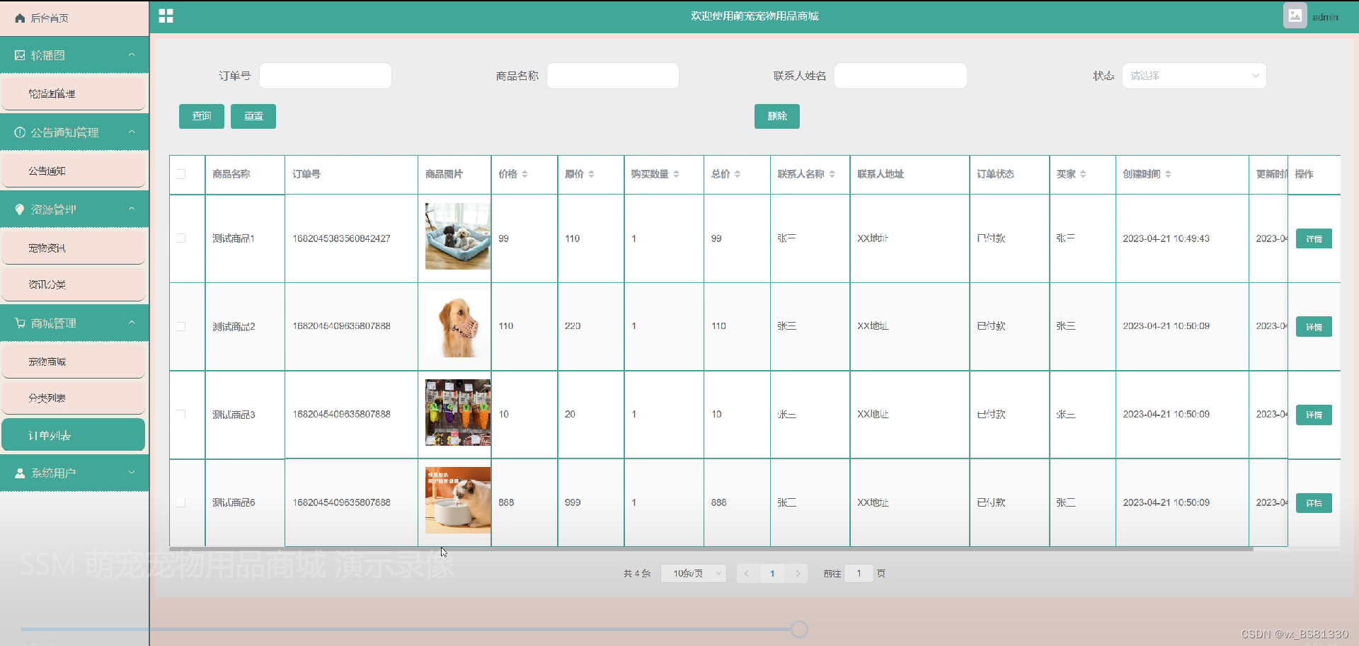The height and width of the screenshot is (646, 1359).
Task: Sort by 总价 column arrows
Action: (x=737, y=174)
